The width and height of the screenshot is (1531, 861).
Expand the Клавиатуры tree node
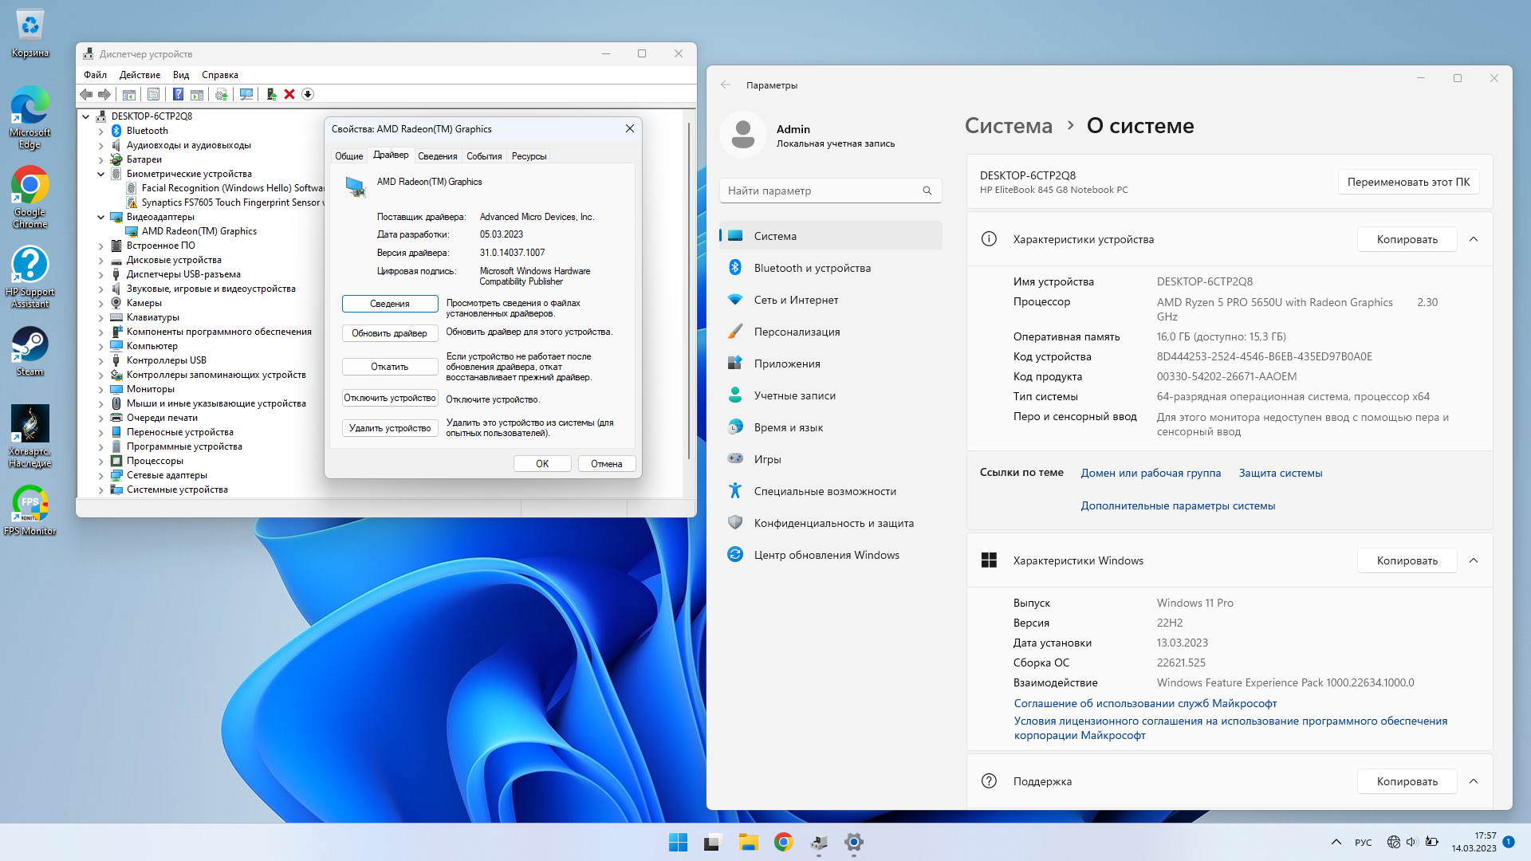101,317
